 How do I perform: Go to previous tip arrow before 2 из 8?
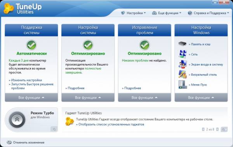coord(203,129)
